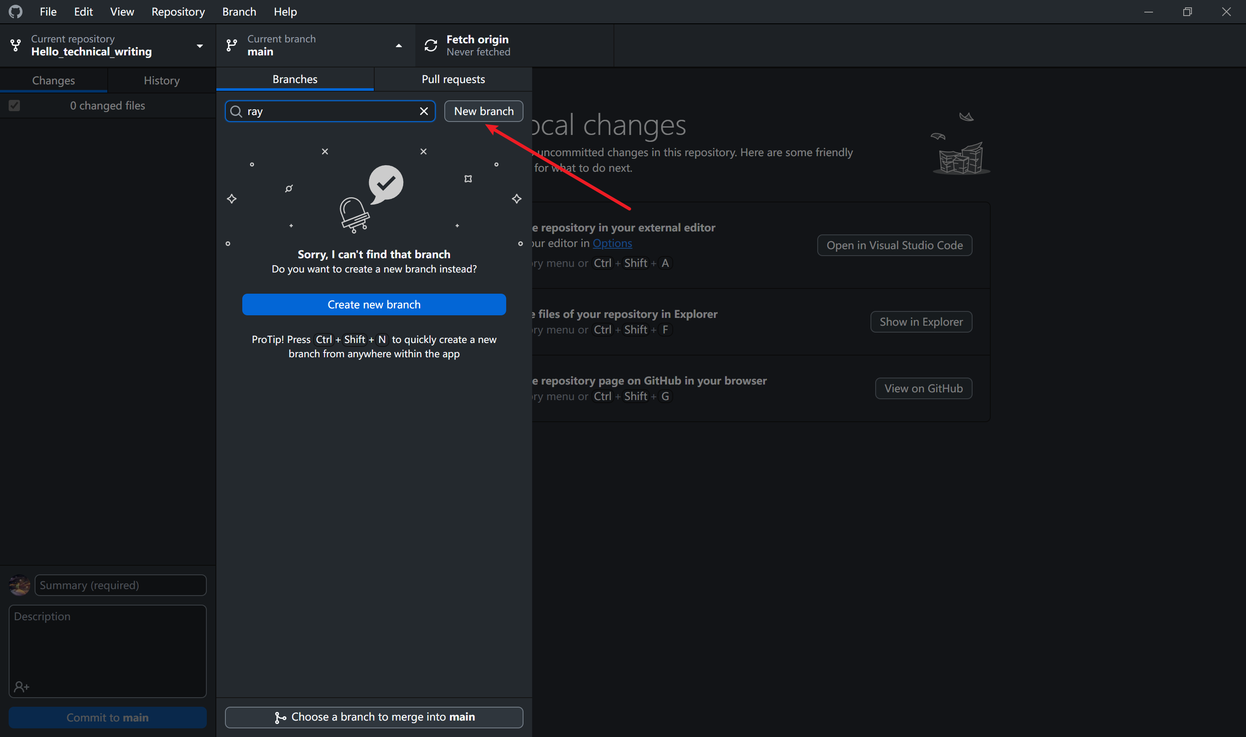Choose a branch to merge into main
Viewport: 1246px width, 737px height.
373,717
